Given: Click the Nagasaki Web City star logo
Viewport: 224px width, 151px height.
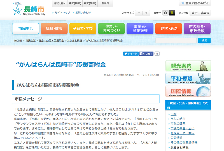Looking at the screenshot, I should [17, 10].
